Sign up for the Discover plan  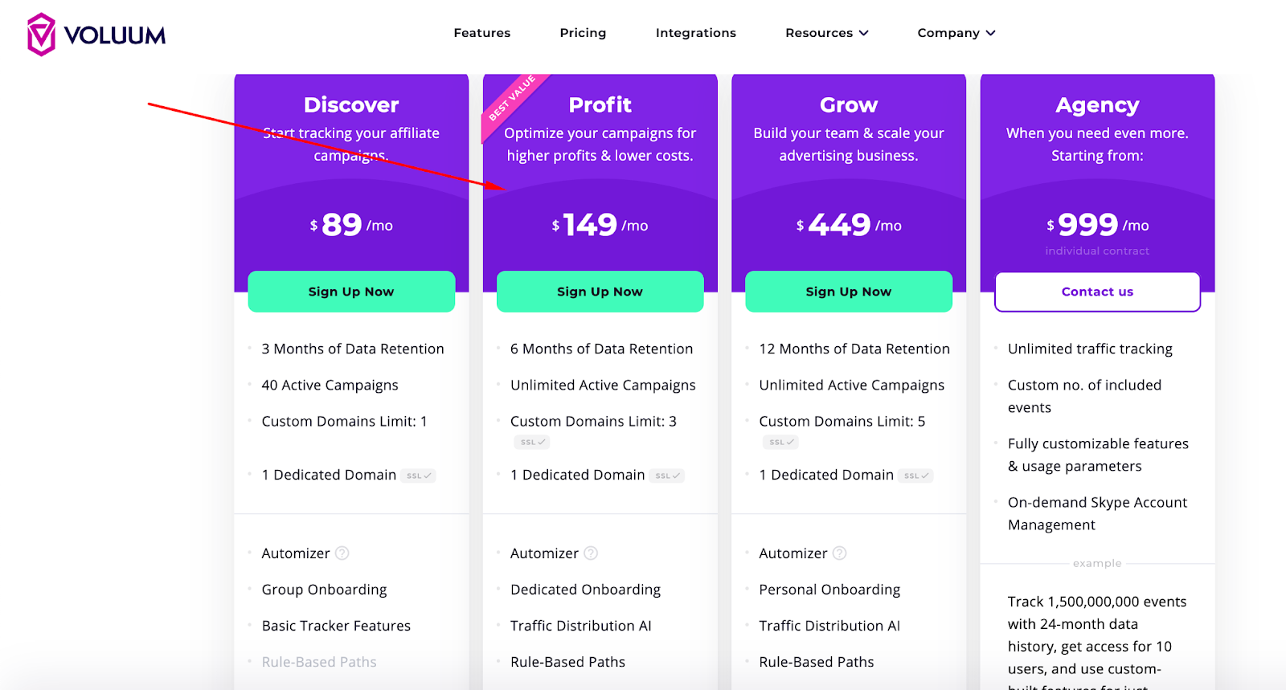click(351, 292)
